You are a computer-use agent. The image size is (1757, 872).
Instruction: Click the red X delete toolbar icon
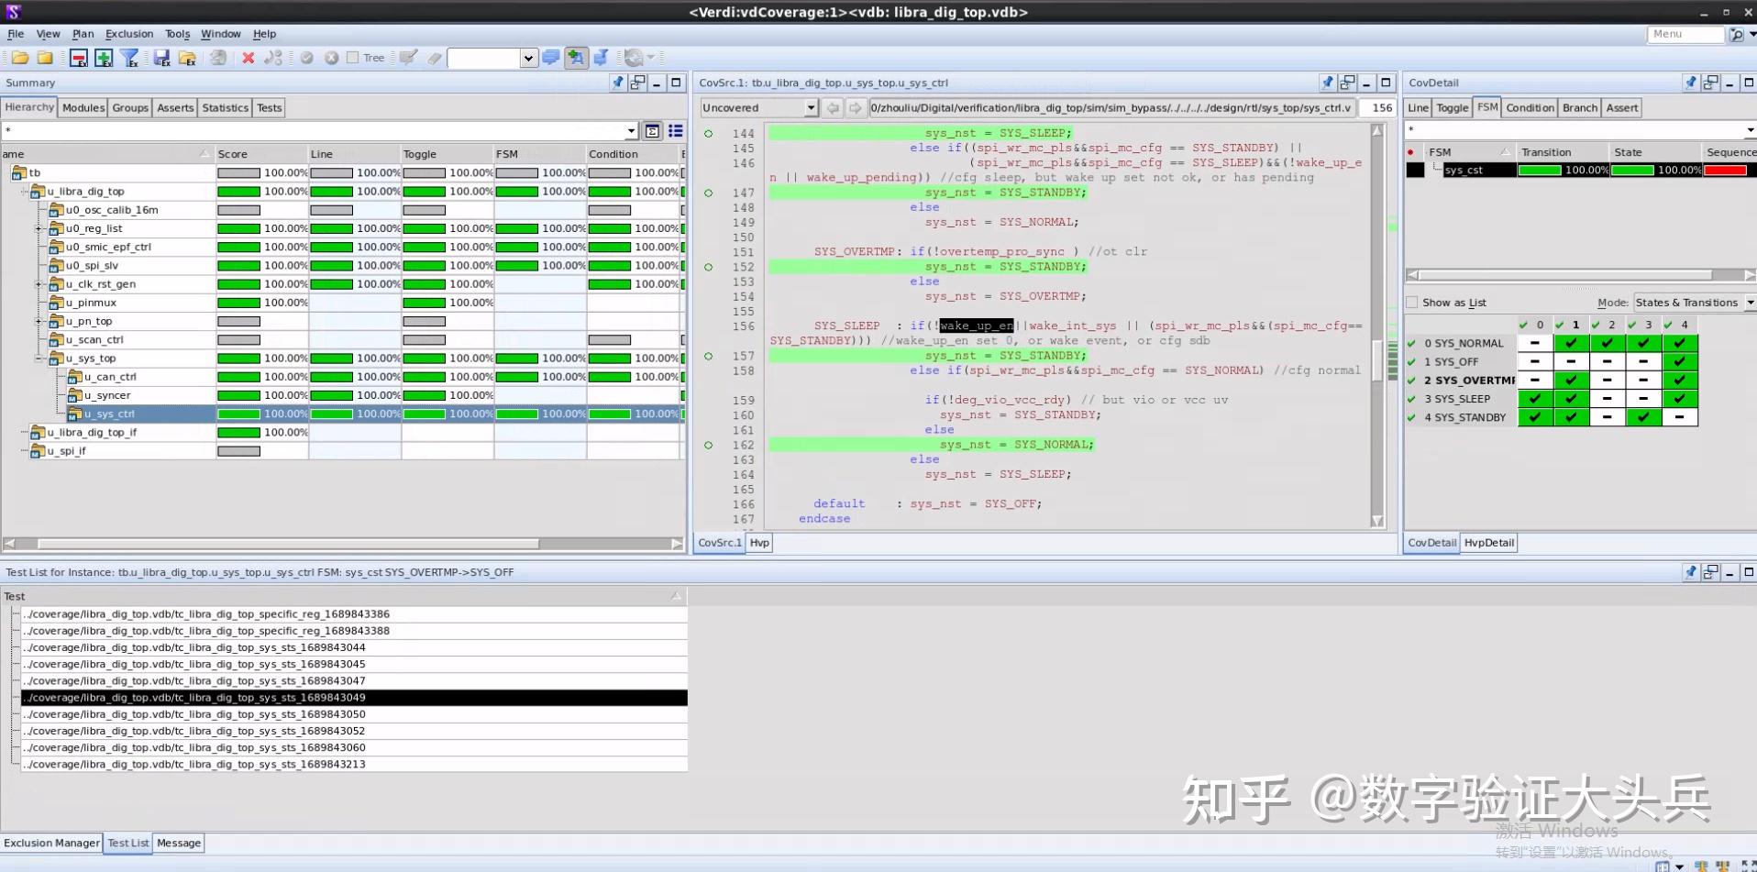(x=248, y=58)
